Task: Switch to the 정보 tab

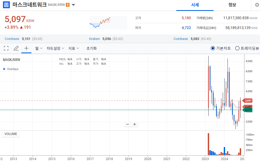Action: coord(232,5)
